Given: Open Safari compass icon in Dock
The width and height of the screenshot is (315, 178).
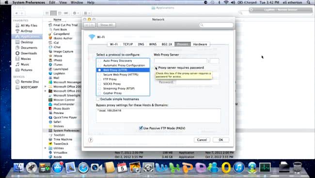Looking at the screenshot, I should pyautogui.click(x=83, y=167).
